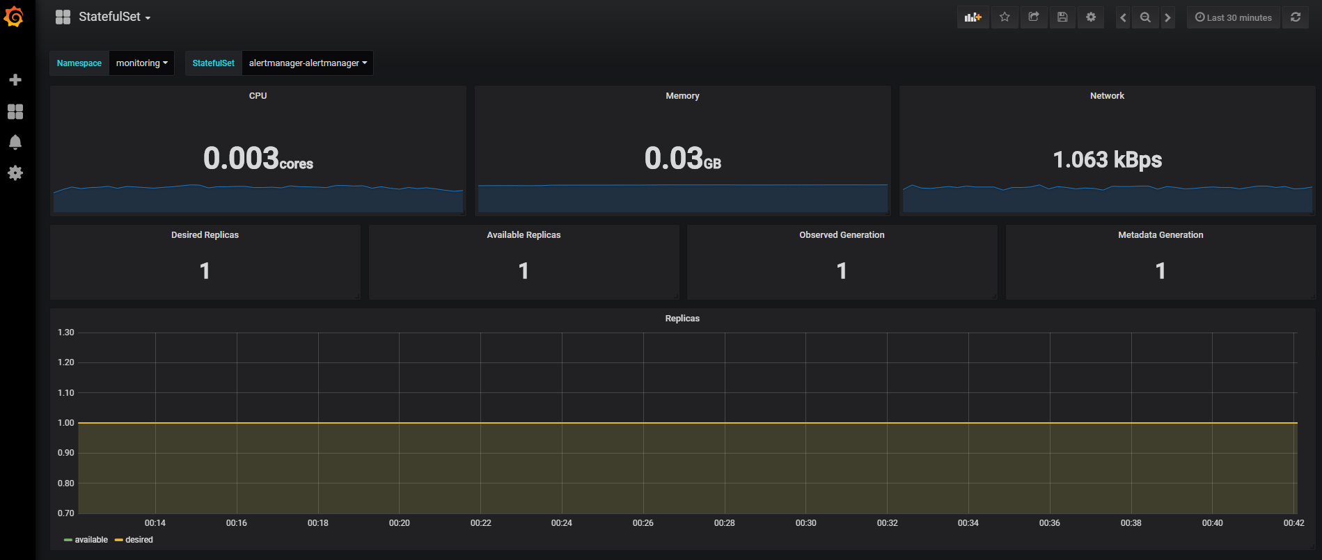
Task: Save the dashboard with floppy icon
Action: tap(1062, 17)
